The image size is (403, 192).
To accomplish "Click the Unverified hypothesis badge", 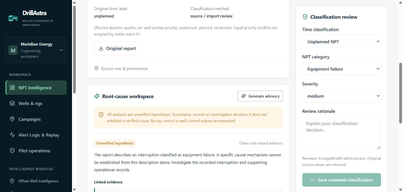I will 115,143.
